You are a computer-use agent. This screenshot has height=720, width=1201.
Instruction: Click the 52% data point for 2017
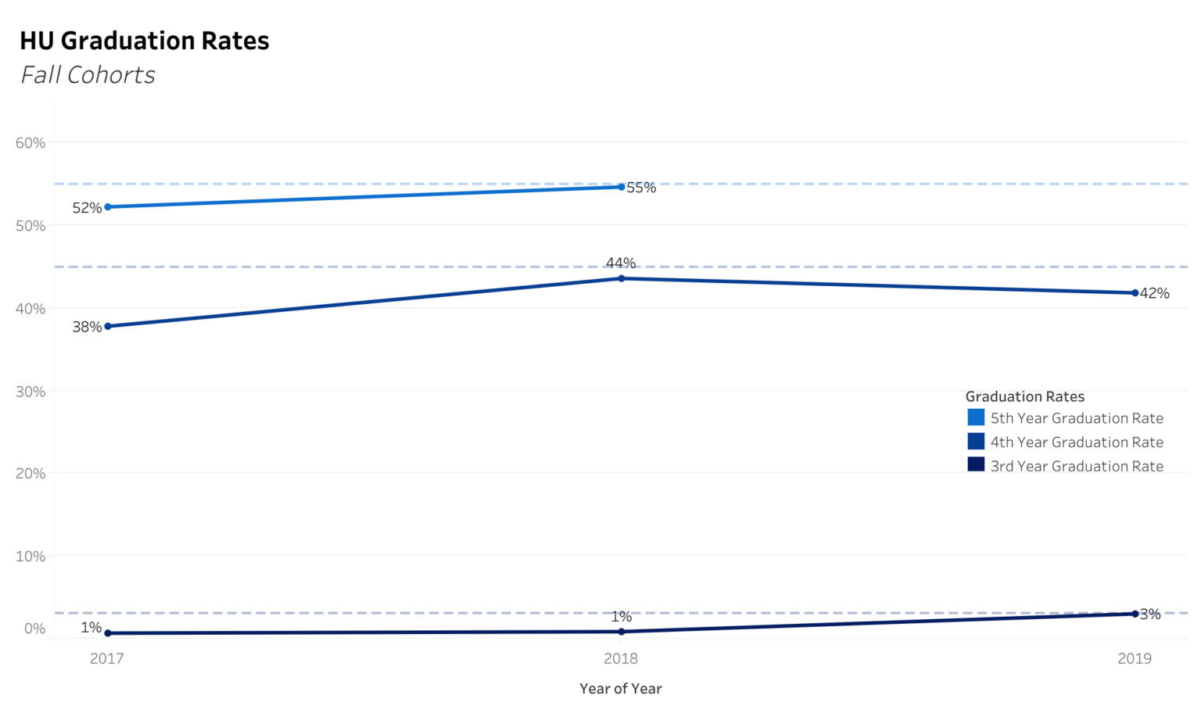click(108, 207)
